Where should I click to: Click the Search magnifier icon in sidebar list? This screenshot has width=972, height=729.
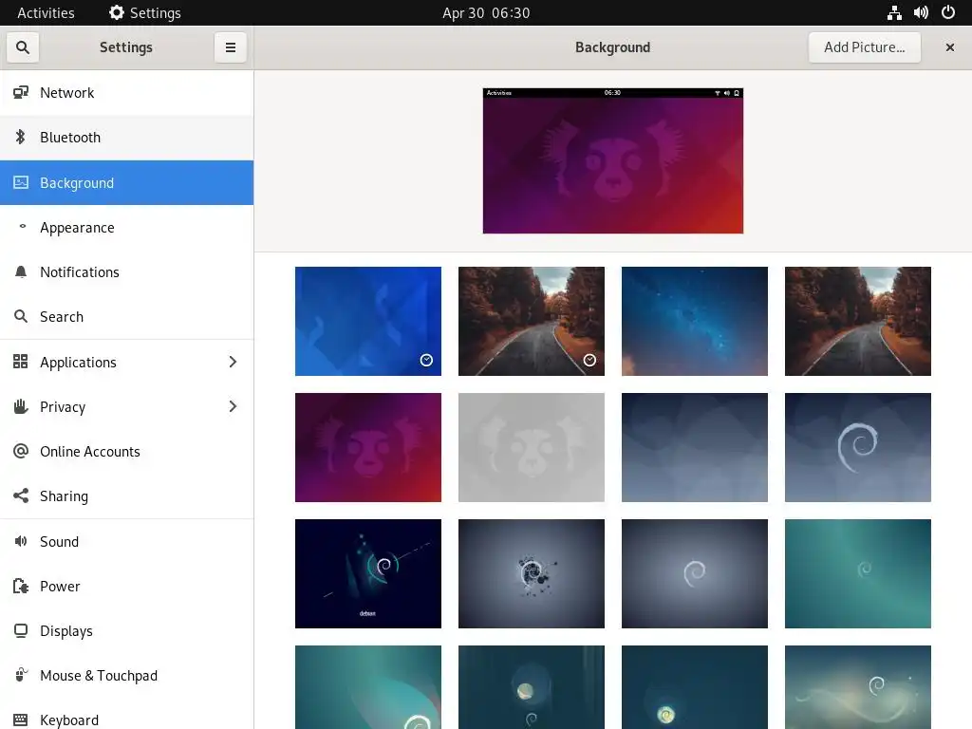21,316
